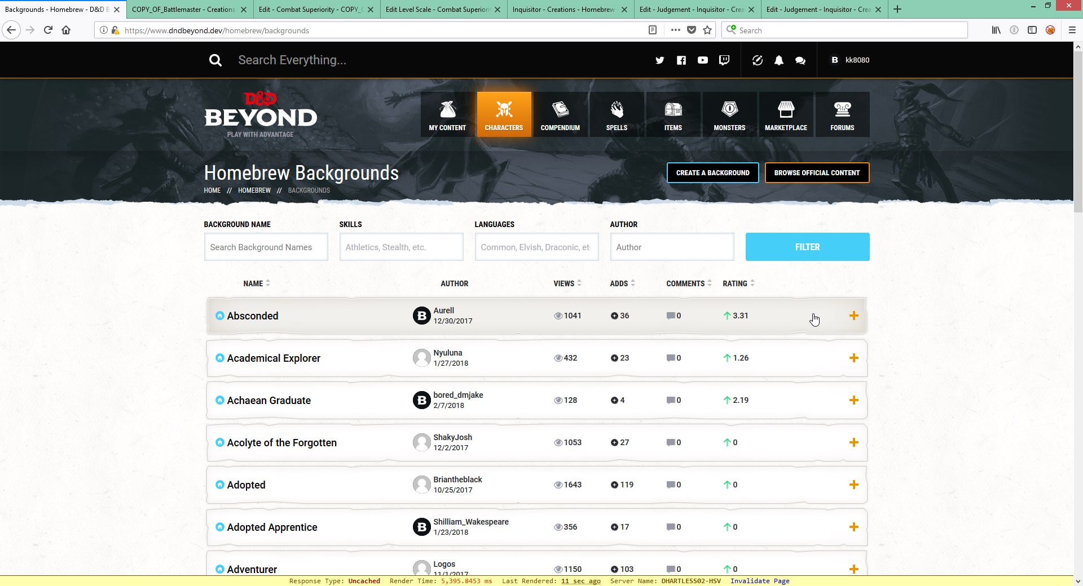Expand the Achaean Graduate row
The height and width of the screenshot is (586, 1083).
853,400
